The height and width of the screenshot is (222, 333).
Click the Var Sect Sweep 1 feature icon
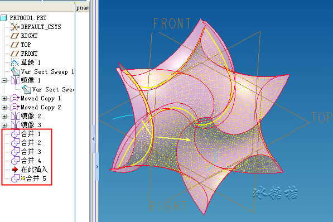15,71
